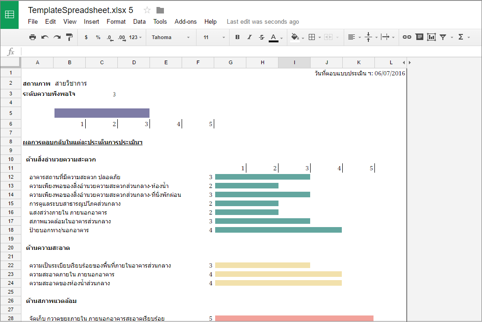Open the font size dropdown
482x322 pixels.
pos(212,37)
